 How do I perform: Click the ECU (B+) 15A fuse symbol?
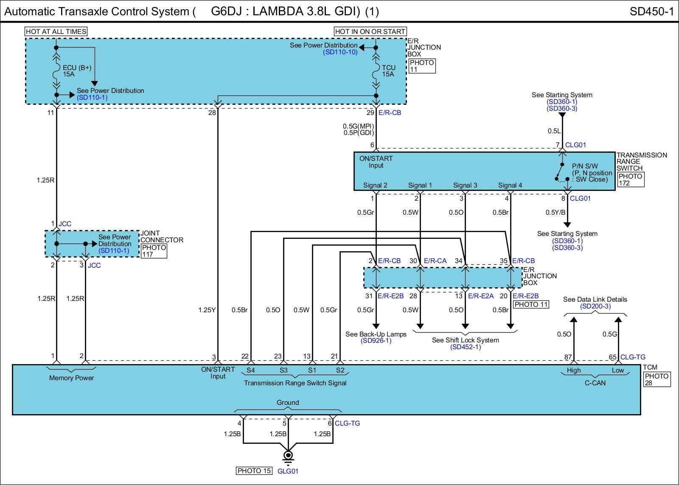pyautogui.click(x=56, y=71)
